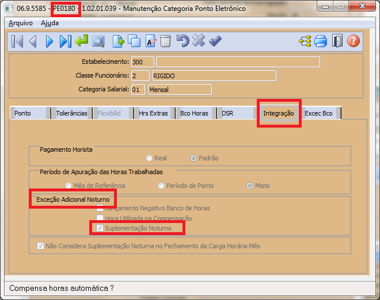Select Padrão radio under Pagamento Horista
The image size is (380, 300).
(193, 158)
